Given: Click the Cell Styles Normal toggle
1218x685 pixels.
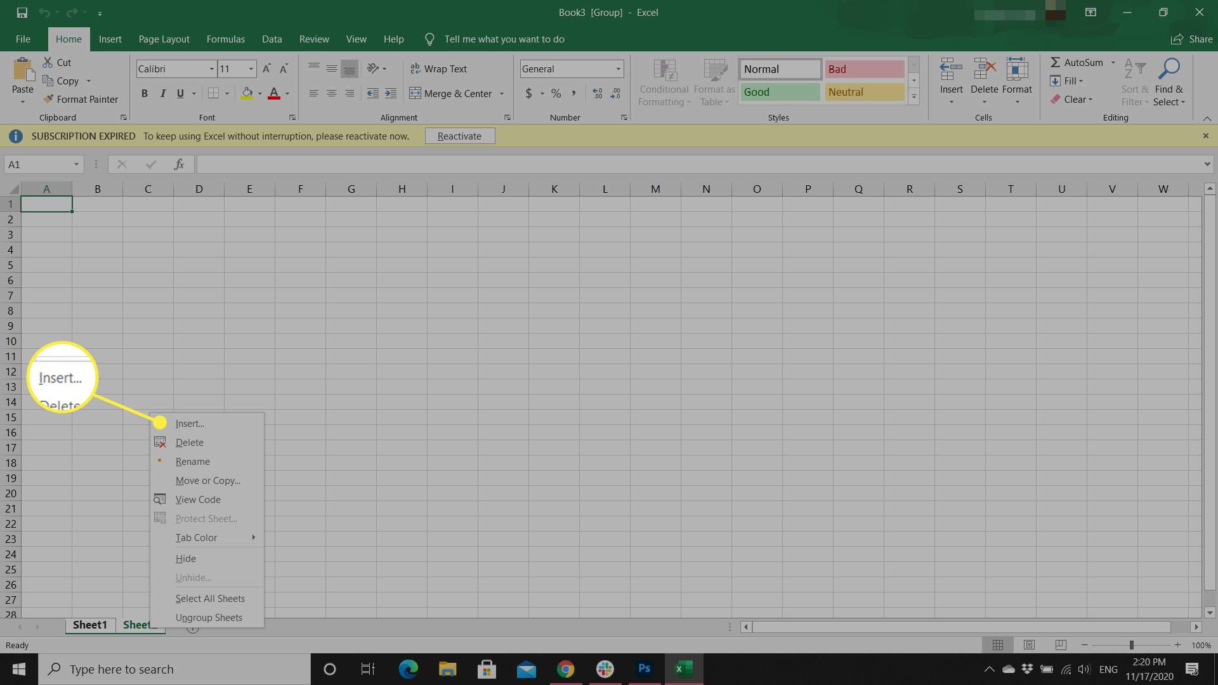Looking at the screenshot, I should 778,68.
